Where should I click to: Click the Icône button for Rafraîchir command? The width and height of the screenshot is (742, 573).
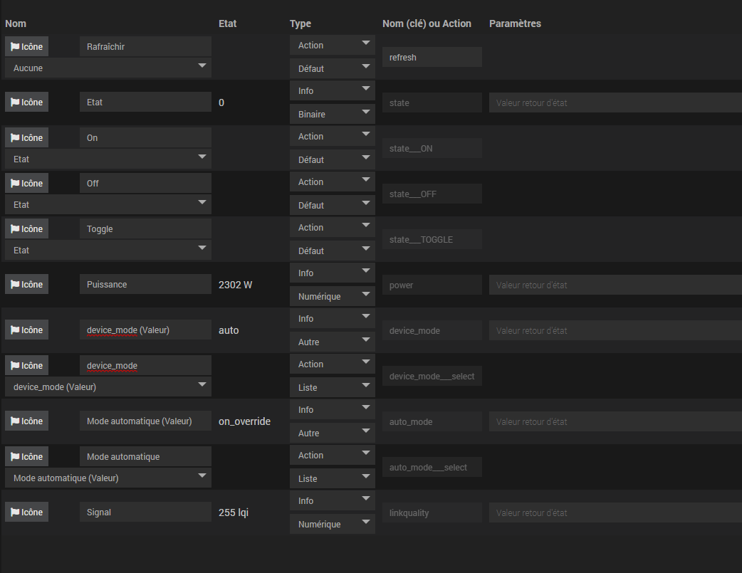tap(26, 47)
